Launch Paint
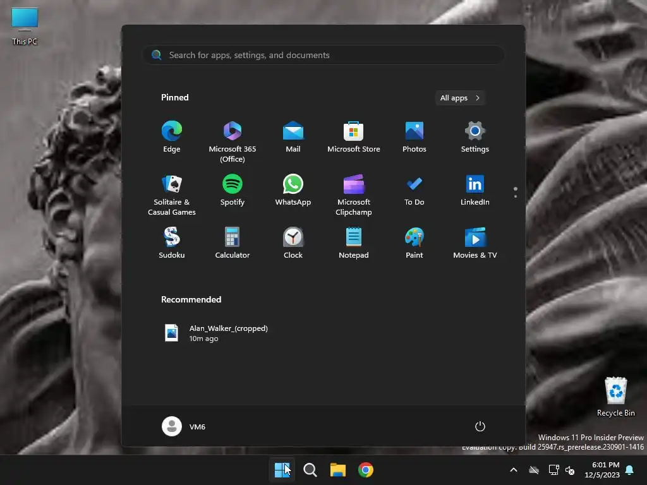Screen dimensions: 647x485 (x=414, y=243)
